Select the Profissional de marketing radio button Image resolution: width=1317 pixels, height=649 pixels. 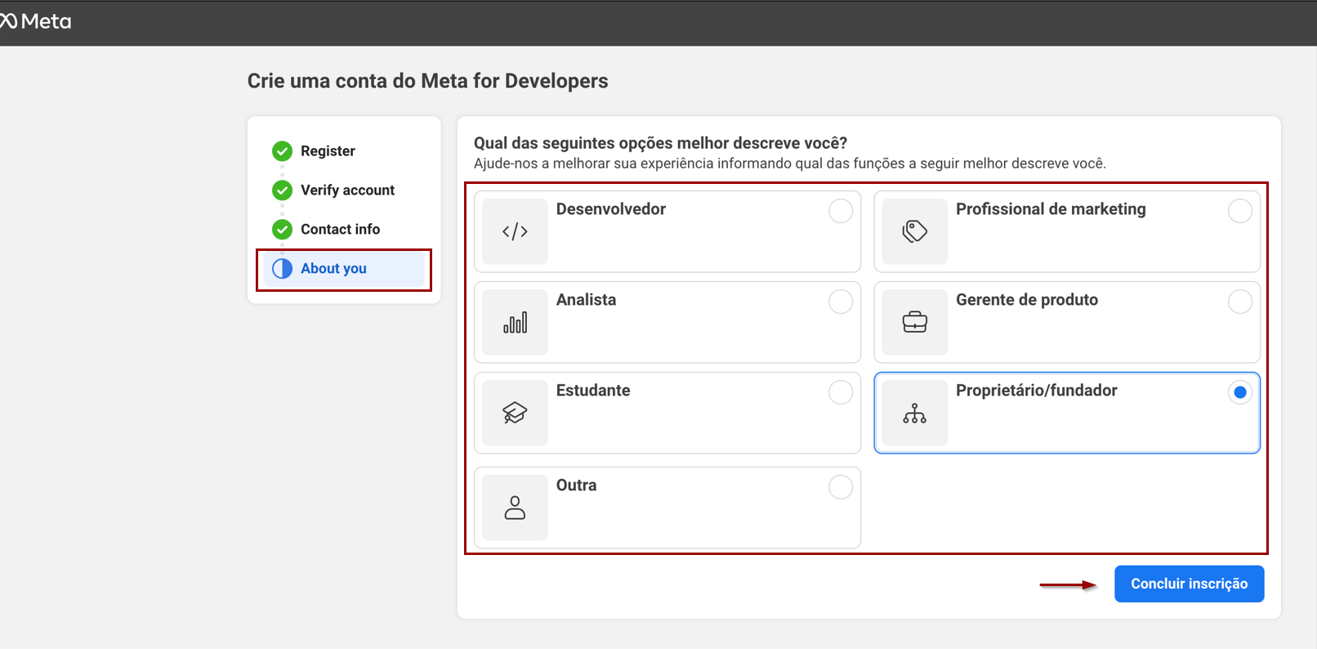[x=1239, y=211]
